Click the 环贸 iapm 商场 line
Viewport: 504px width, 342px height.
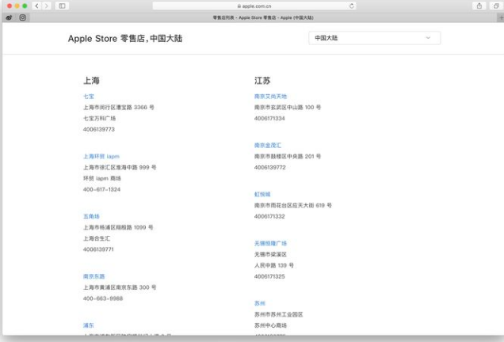pos(102,179)
